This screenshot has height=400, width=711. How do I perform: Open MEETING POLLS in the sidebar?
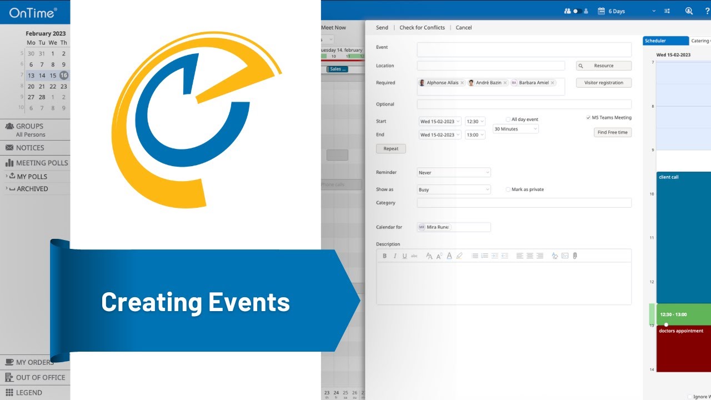[x=35, y=163]
